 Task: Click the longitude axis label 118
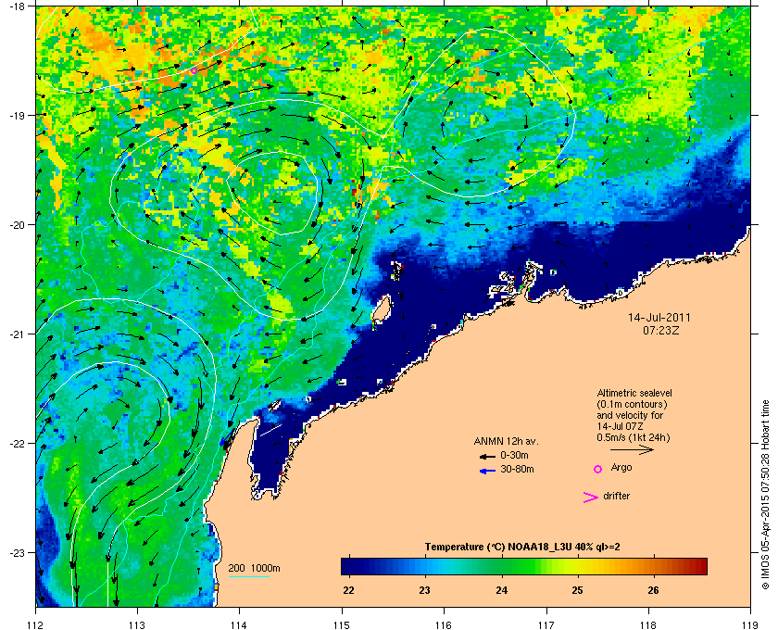point(648,625)
